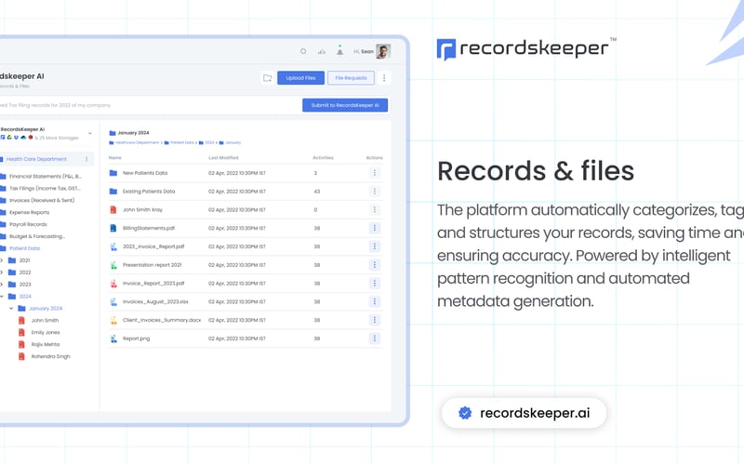
Task: Open the notifications bell icon
Action: coord(339,51)
